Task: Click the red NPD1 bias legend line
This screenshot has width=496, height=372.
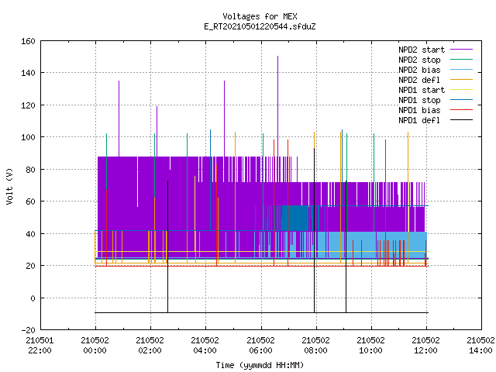Action: [461, 110]
